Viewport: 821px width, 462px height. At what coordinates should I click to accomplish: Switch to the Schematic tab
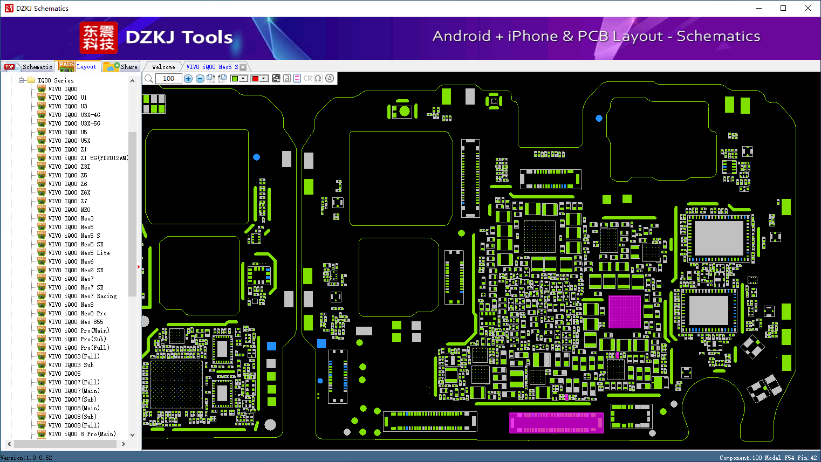28,66
